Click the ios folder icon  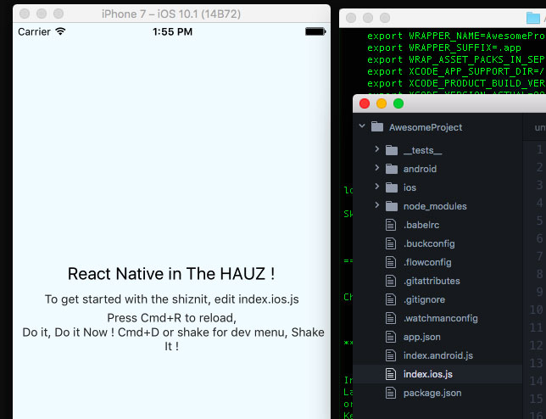(x=392, y=187)
